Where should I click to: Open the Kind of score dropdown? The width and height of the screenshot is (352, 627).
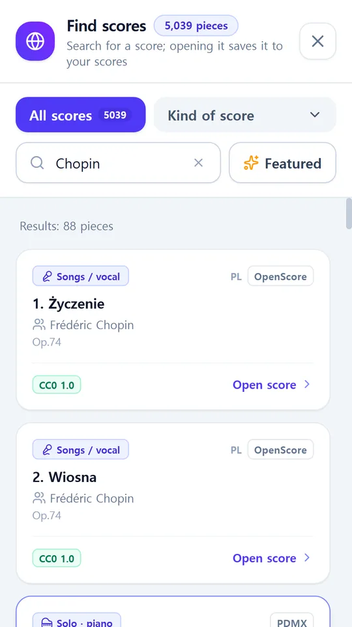(245, 115)
